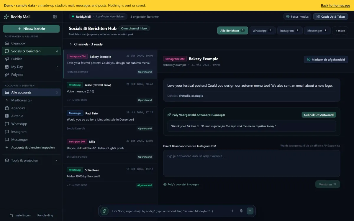Click the '3 ongelezen berichten' text
This screenshot has width=354, height=221.
tap(145, 17)
